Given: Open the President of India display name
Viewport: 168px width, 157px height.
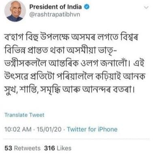Looking at the screenshot, I should [x=56, y=7].
